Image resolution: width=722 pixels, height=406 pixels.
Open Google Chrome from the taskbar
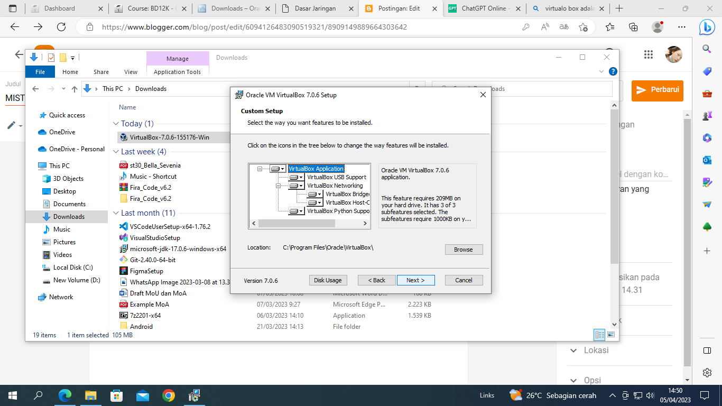pos(169,395)
